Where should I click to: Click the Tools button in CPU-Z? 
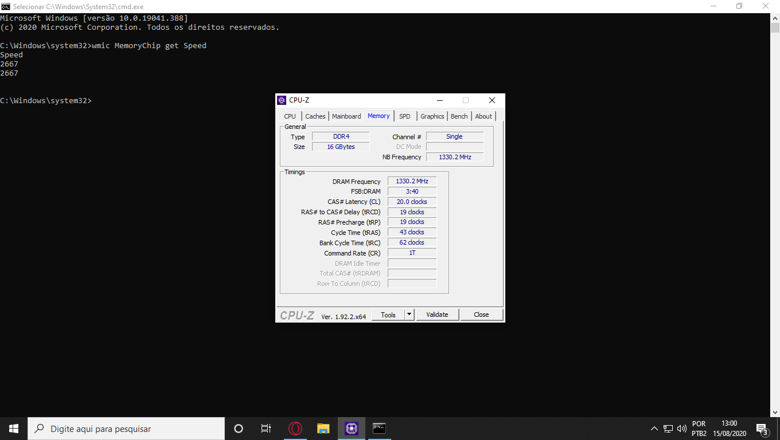388,315
